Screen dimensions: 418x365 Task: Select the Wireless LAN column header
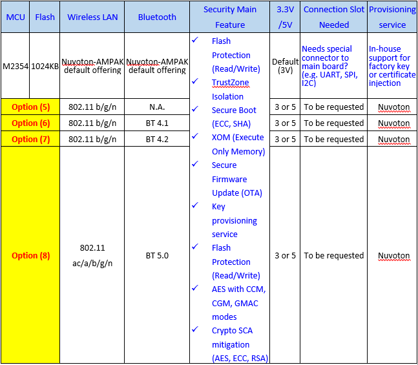(92, 17)
